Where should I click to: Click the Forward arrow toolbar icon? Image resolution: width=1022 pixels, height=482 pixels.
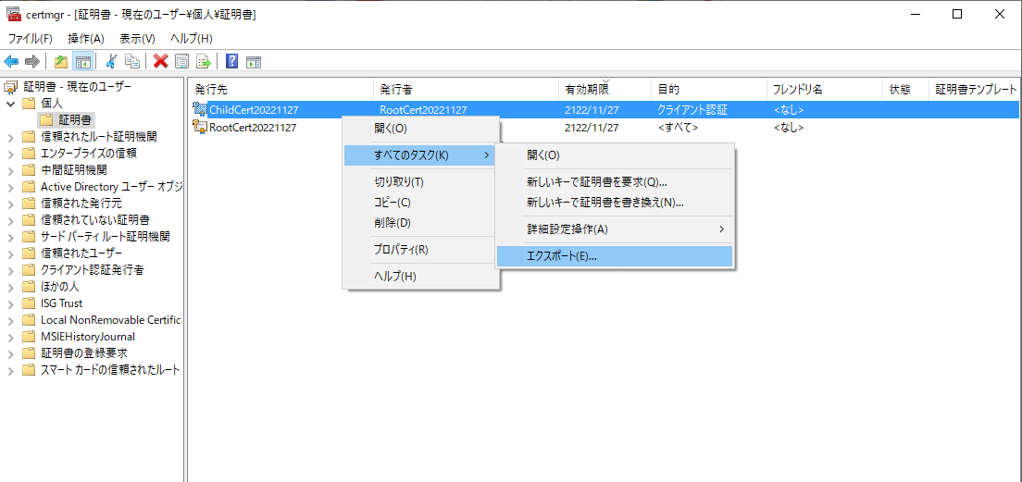point(31,62)
